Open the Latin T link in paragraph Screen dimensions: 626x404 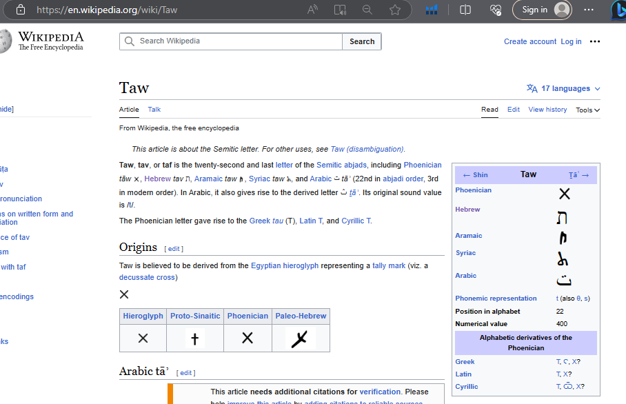point(311,221)
